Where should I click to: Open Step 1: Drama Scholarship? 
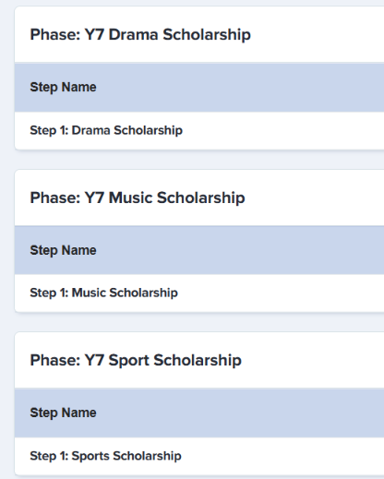[x=106, y=130]
